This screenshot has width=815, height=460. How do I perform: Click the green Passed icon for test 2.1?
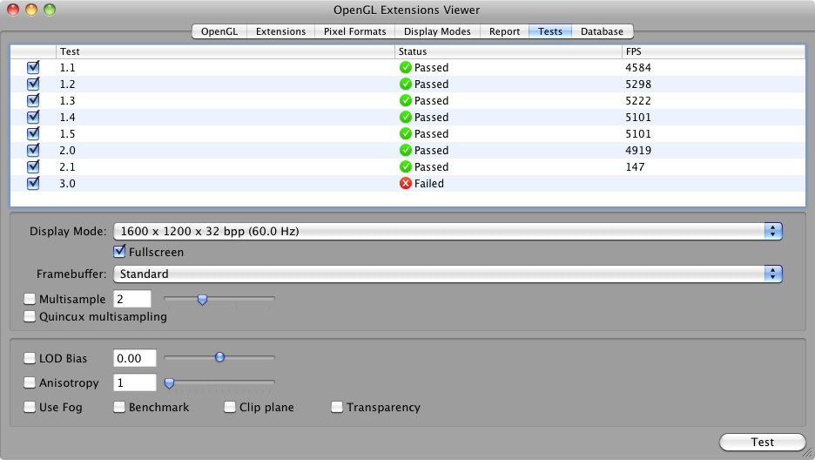click(x=406, y=167)
